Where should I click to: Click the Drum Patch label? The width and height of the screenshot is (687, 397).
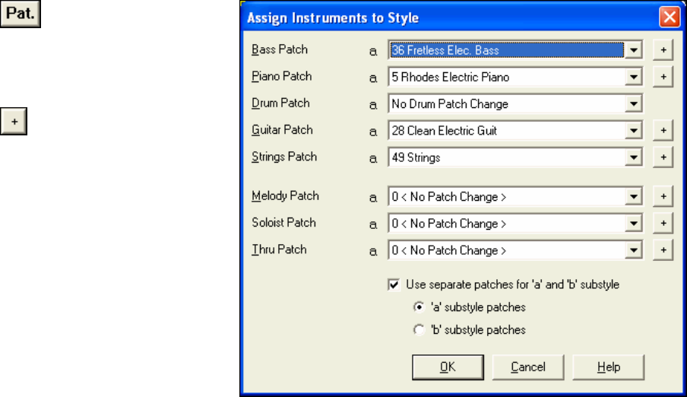280,103
